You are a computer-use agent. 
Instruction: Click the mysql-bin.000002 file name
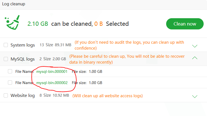click(x=52, y=83)
